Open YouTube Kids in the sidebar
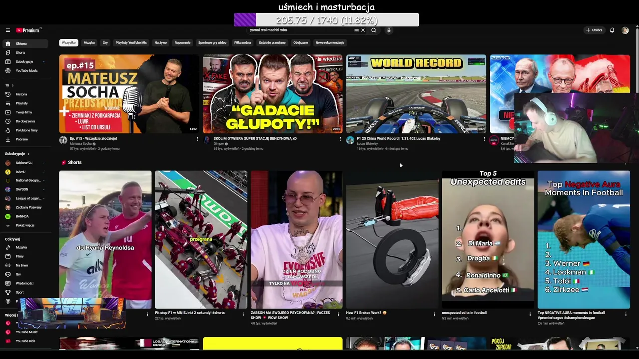 pos(25,341)
